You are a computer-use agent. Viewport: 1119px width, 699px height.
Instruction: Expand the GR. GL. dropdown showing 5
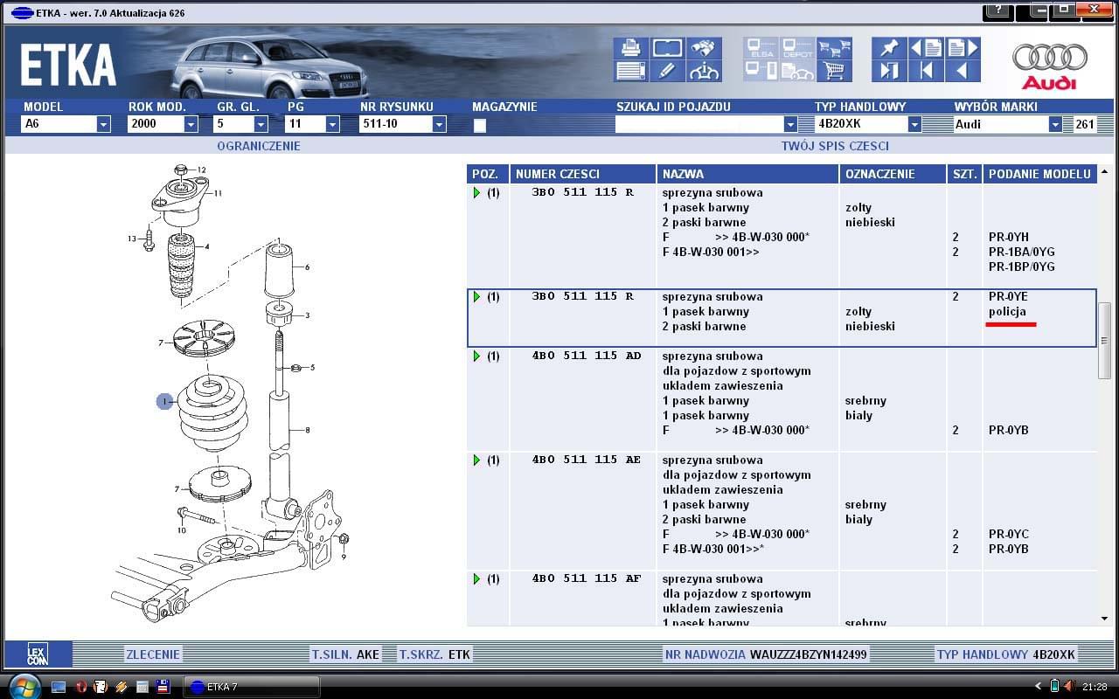point(261,124)
